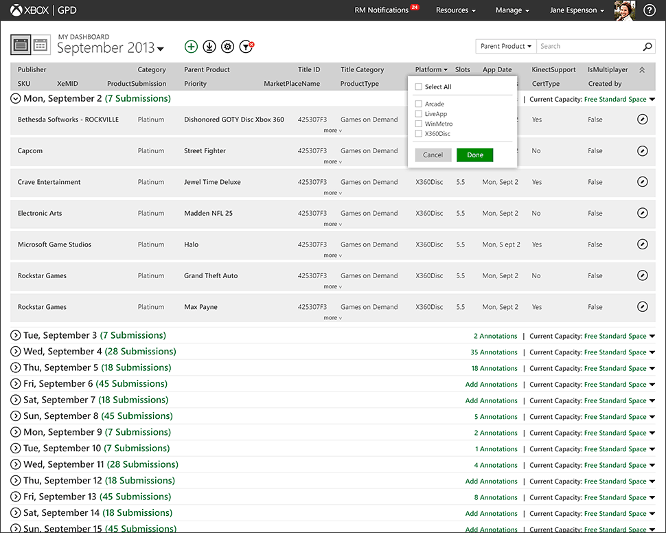Open 2 Annotations for September 3
The height and width of the screenshot is (533, 666).
point(495,336)
